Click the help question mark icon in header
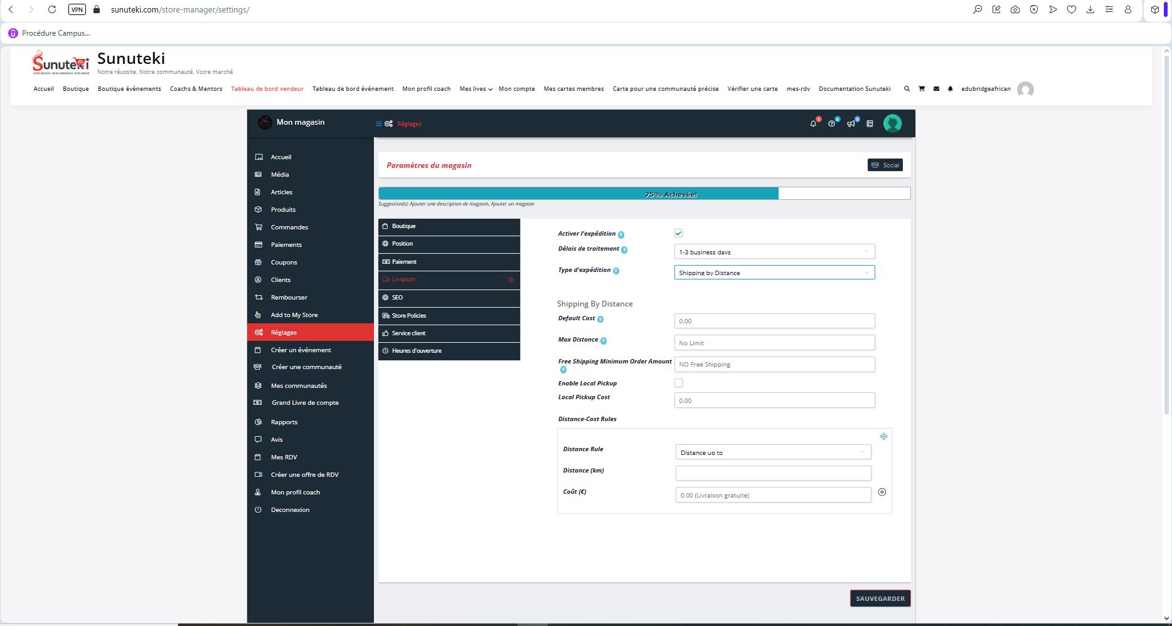This screenshot has width=1172, height=626. click(x=832, y=124)
